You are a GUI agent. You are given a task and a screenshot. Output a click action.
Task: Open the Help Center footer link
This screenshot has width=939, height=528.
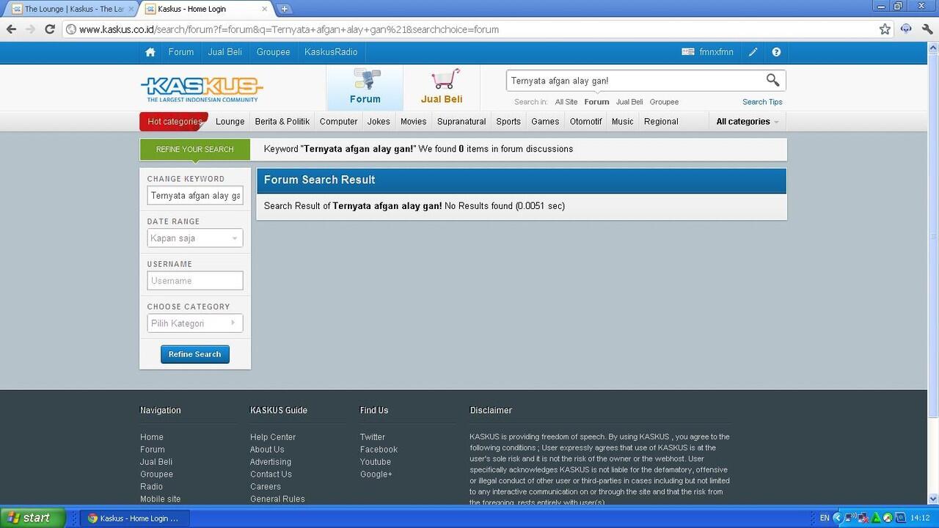[273, 437]
